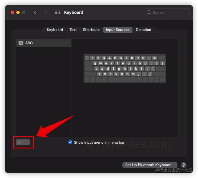Click Set Up Bluetooth Keyboard button

point(150,165)
